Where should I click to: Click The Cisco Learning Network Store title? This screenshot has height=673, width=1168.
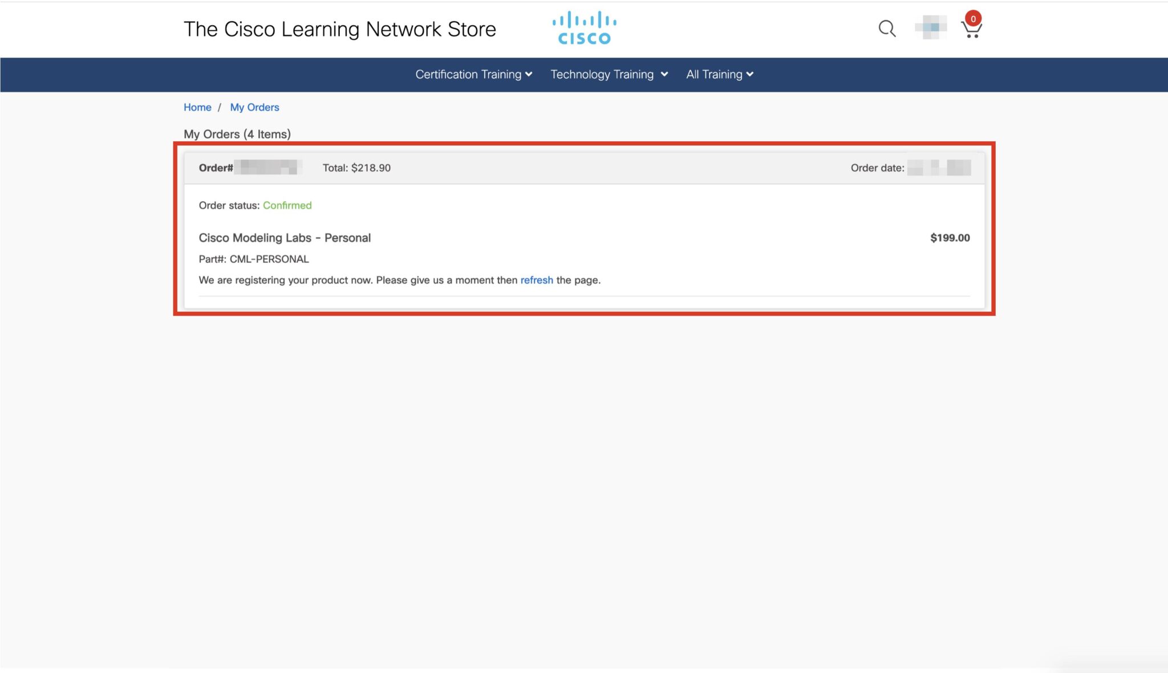point(340,29)
